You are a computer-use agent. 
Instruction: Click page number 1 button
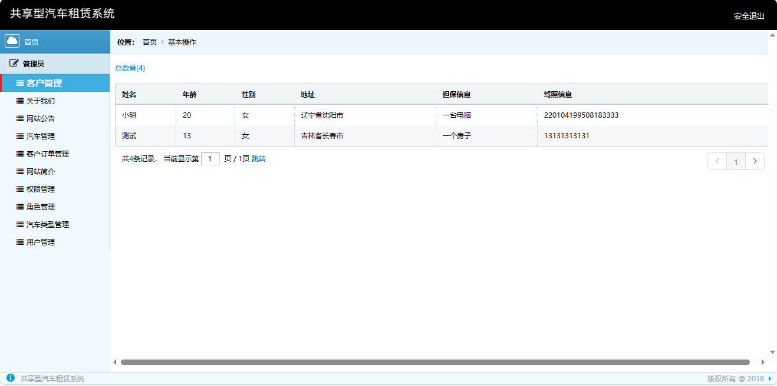point(736,161)
